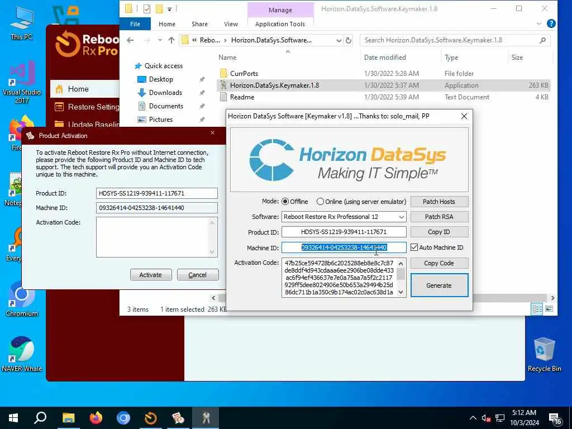Click the Explorer search box
The image size is (572, 429).
[x=455, y=40]
